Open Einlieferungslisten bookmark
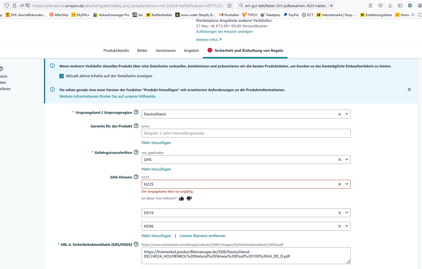The image size is (422, 269). point(376,15)
